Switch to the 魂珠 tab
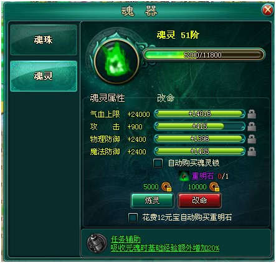Screen dimensions: 276x263 click(x=44, y=40)
